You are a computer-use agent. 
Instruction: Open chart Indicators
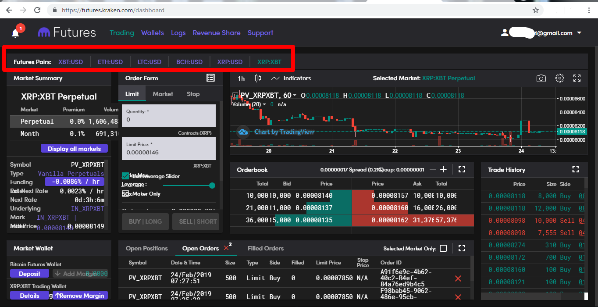291,78
